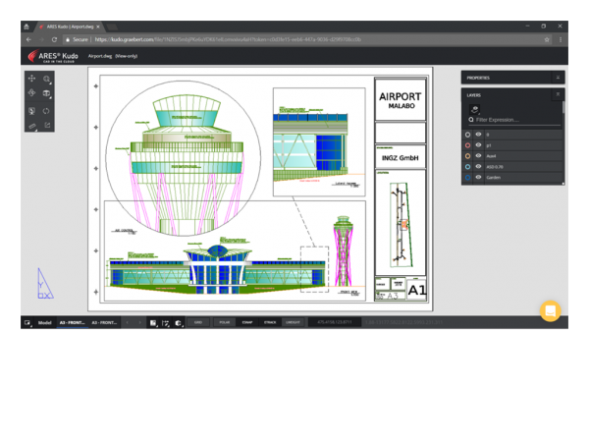Click the ARES Kudo logo
The height and width of the screenshot is (442, 589).
pos(56,56)
